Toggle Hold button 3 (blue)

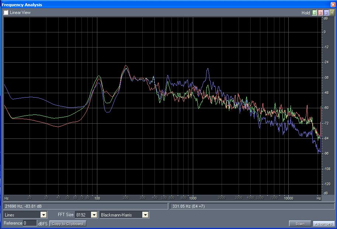326,13
